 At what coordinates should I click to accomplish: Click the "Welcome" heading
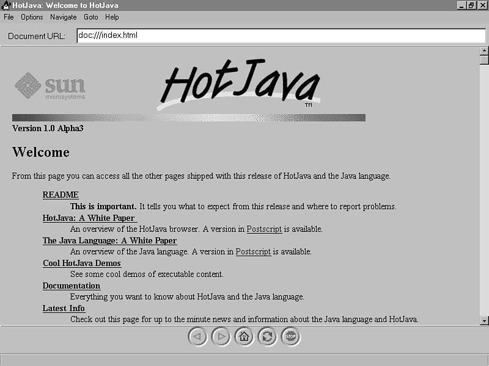[x=41, y=152]
